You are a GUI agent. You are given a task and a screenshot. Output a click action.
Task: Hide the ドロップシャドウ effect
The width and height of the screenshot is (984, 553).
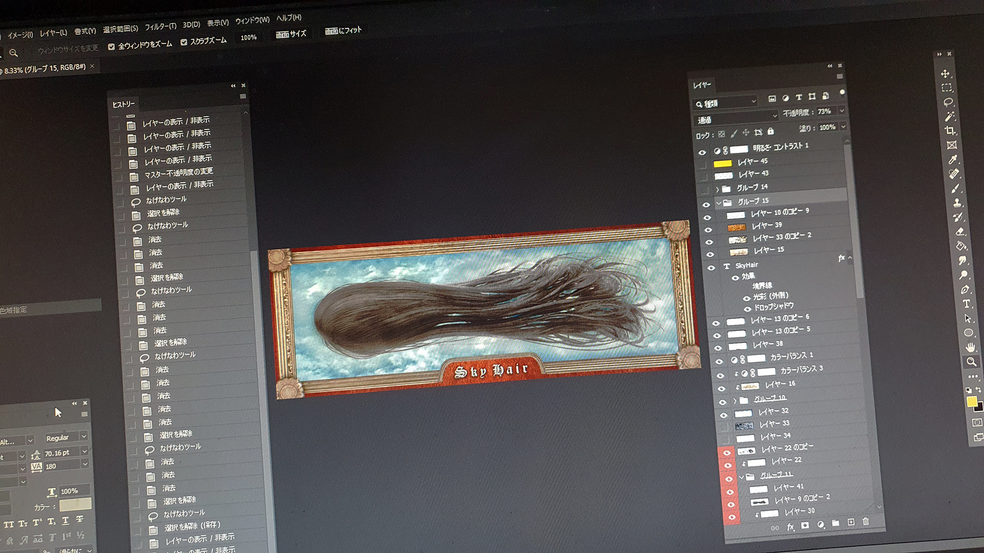tap(747, 309)
